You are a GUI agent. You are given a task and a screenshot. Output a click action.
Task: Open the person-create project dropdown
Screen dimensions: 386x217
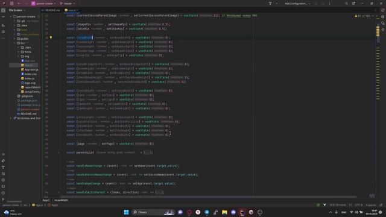tap(43, 4)
